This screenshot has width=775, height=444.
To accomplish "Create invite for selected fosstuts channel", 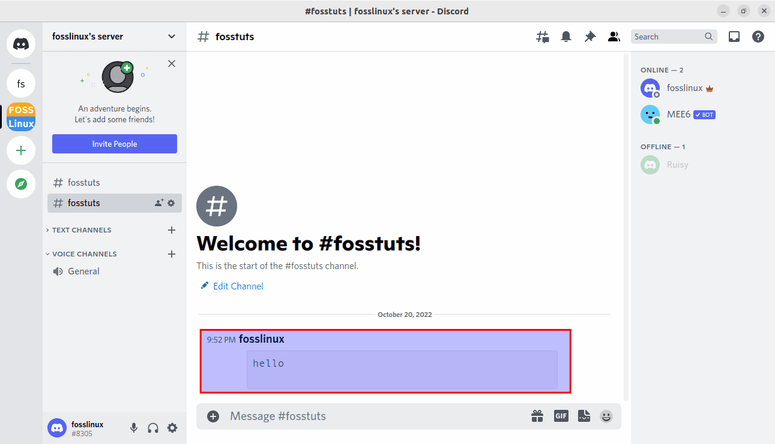I will click(x=159, y=203).
